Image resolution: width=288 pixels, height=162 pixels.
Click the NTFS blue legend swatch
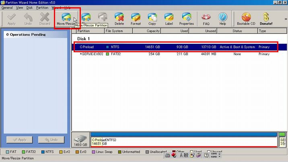43,152
